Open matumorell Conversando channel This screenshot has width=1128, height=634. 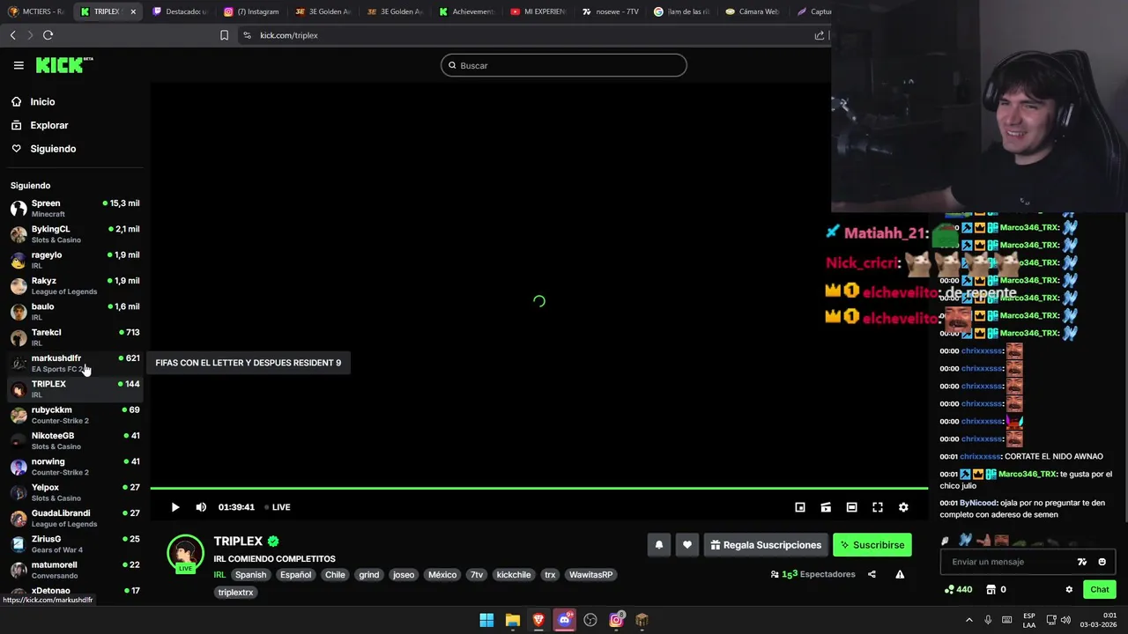pos(75,570)
